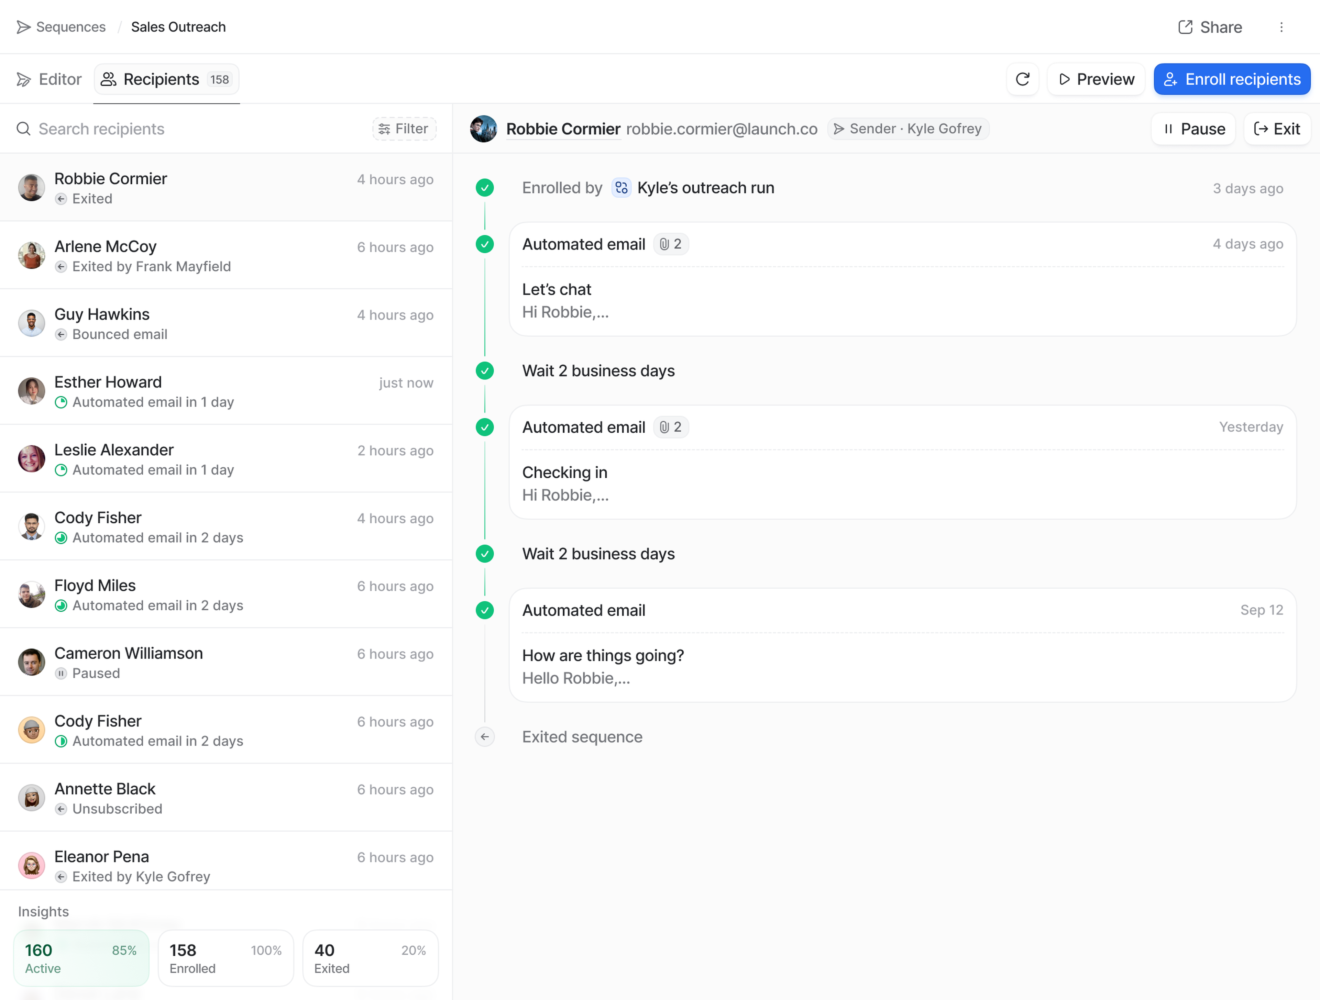1320x1000 pixels.
Task: Select the 160 Active insights card
Action: click(81, 958)
